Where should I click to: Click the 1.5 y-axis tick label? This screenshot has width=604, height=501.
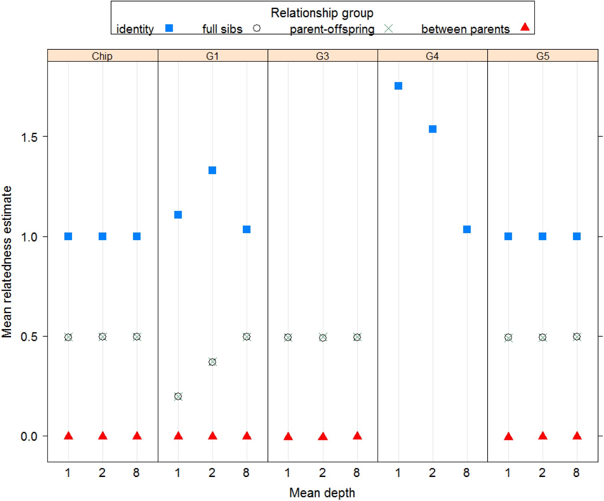point(29,137)
